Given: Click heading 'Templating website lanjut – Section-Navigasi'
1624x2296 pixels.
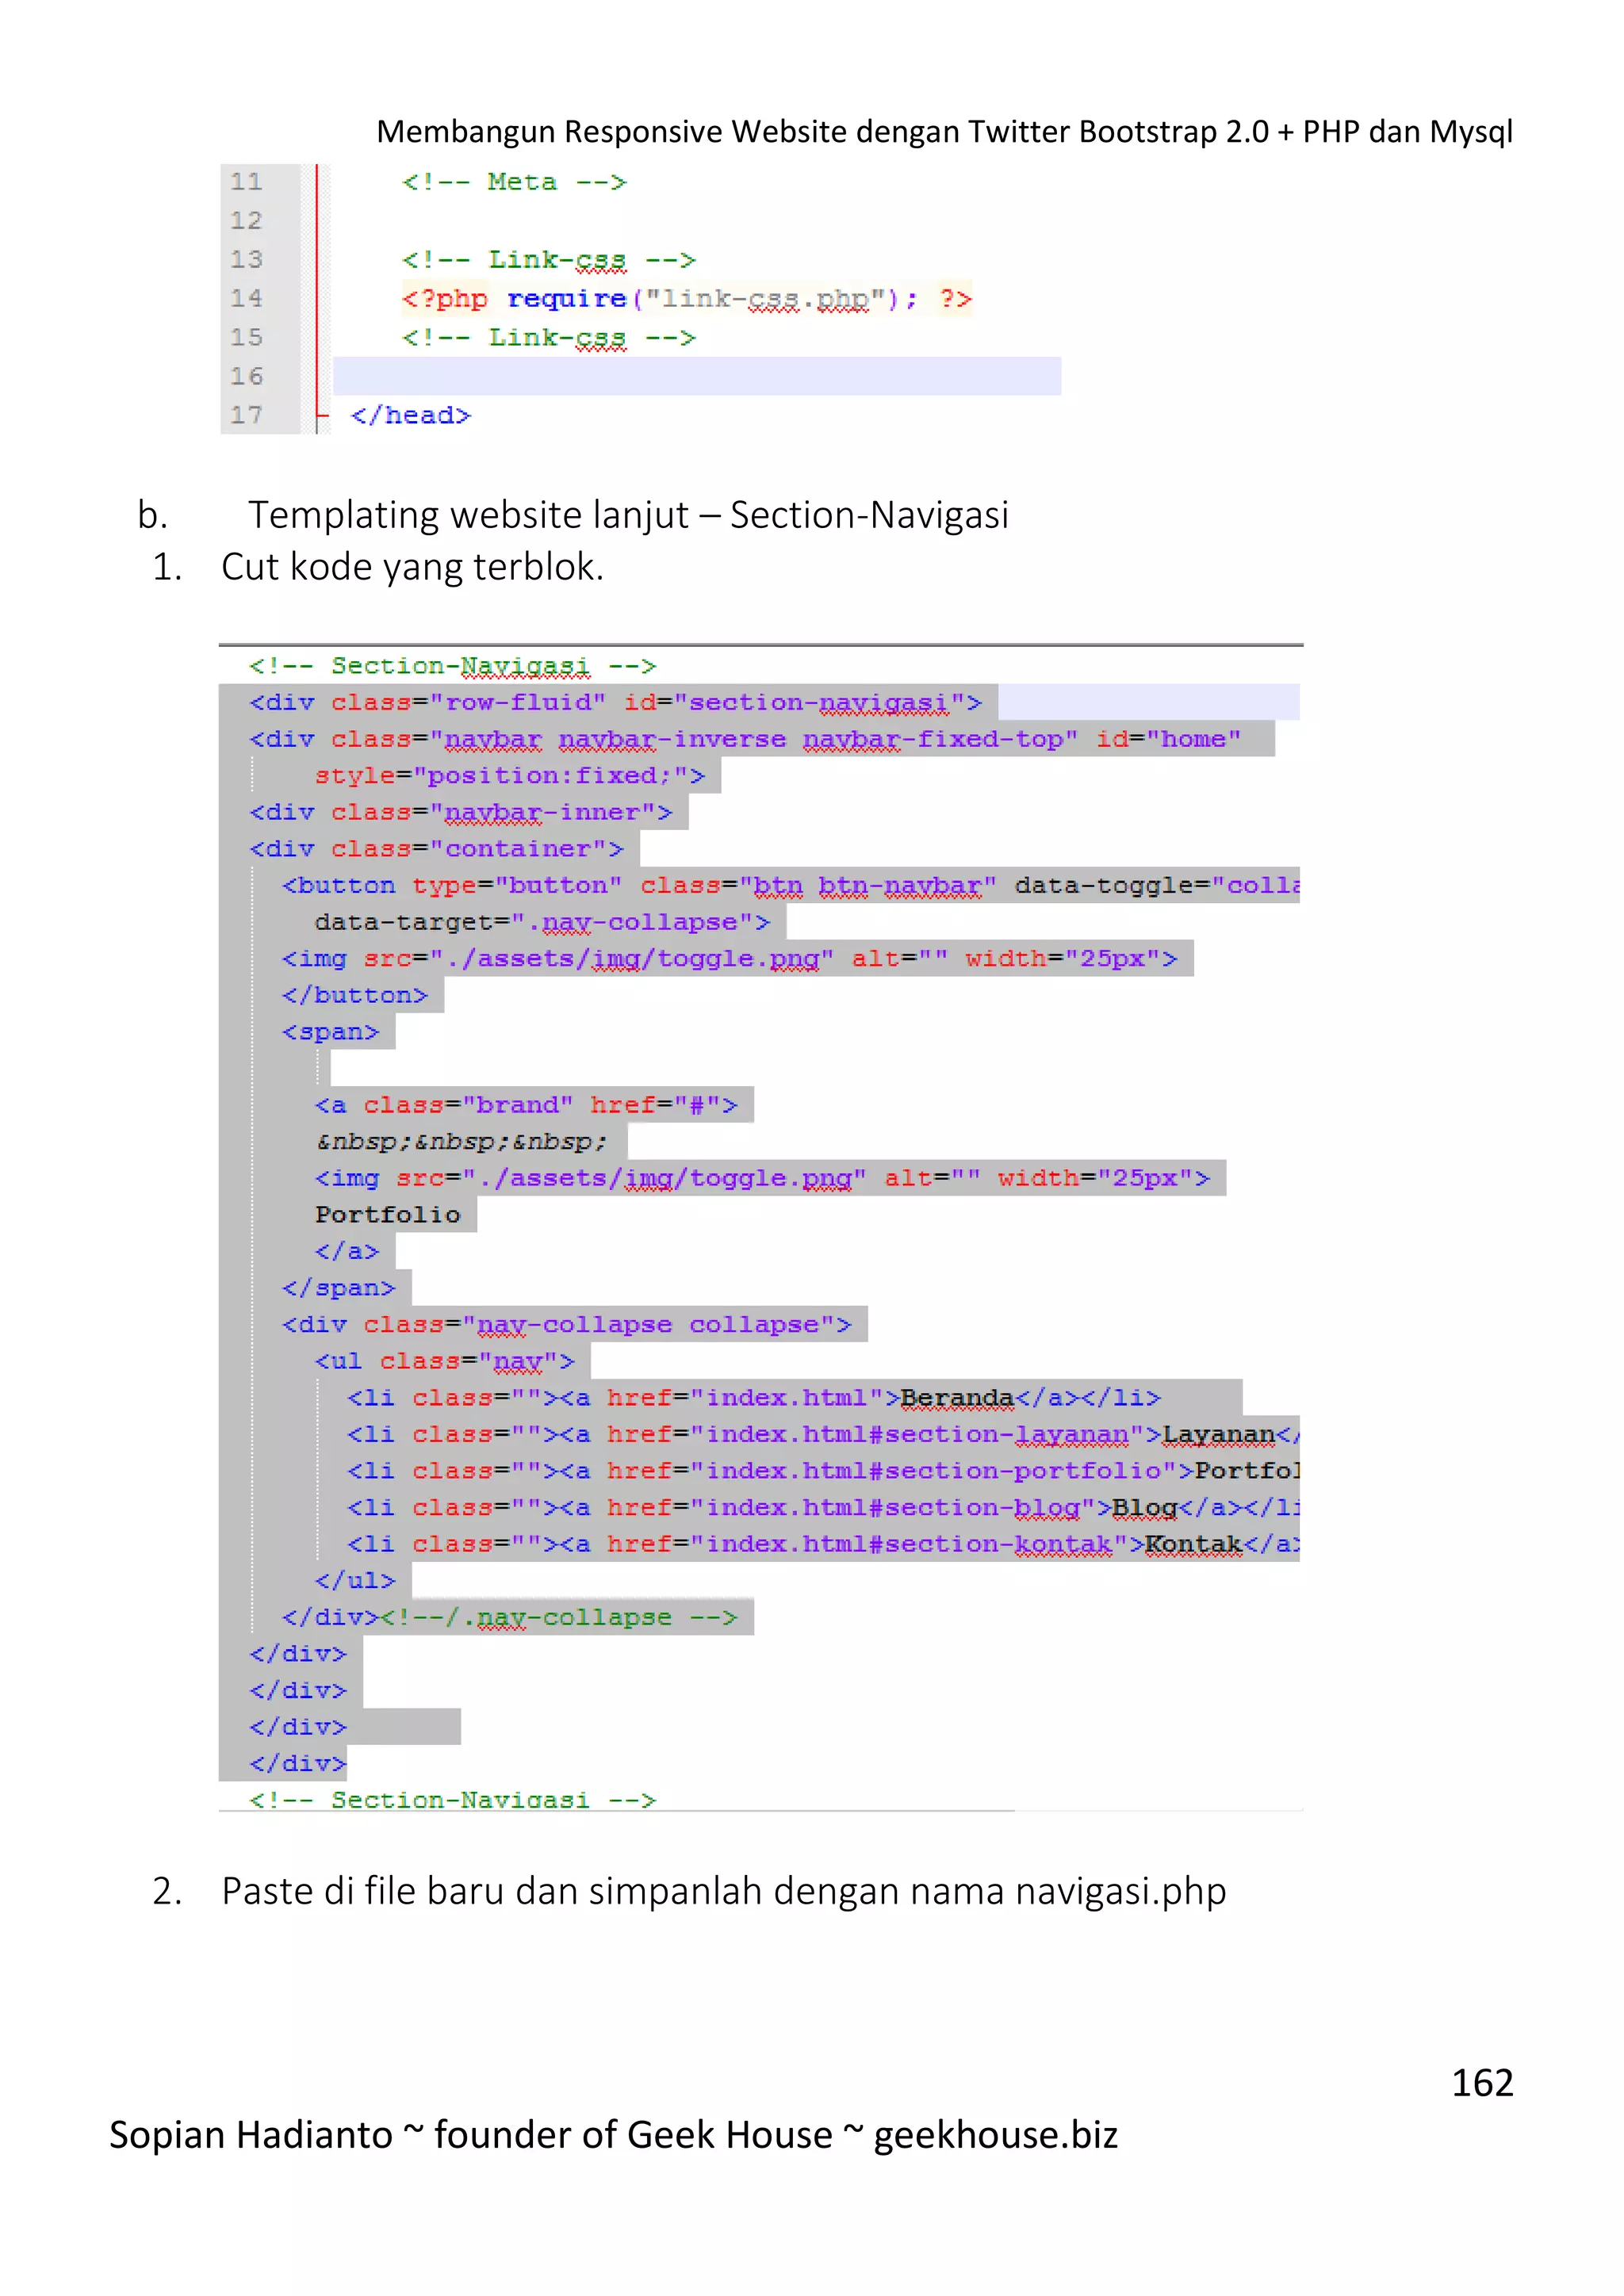Looking at the screenshot, I should [628, 514].
